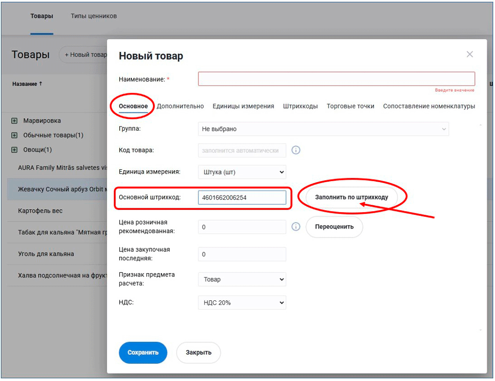Open the НДС rate dropdown

click(x=242, y=302)
